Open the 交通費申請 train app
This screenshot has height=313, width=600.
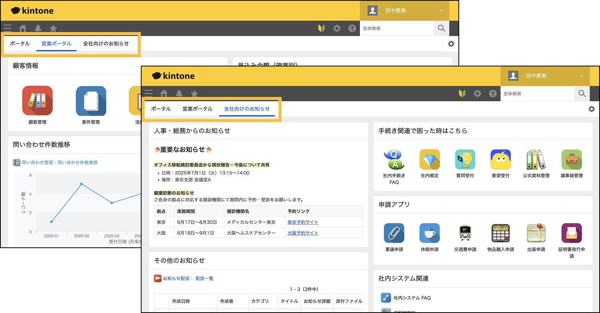point(465,233)
